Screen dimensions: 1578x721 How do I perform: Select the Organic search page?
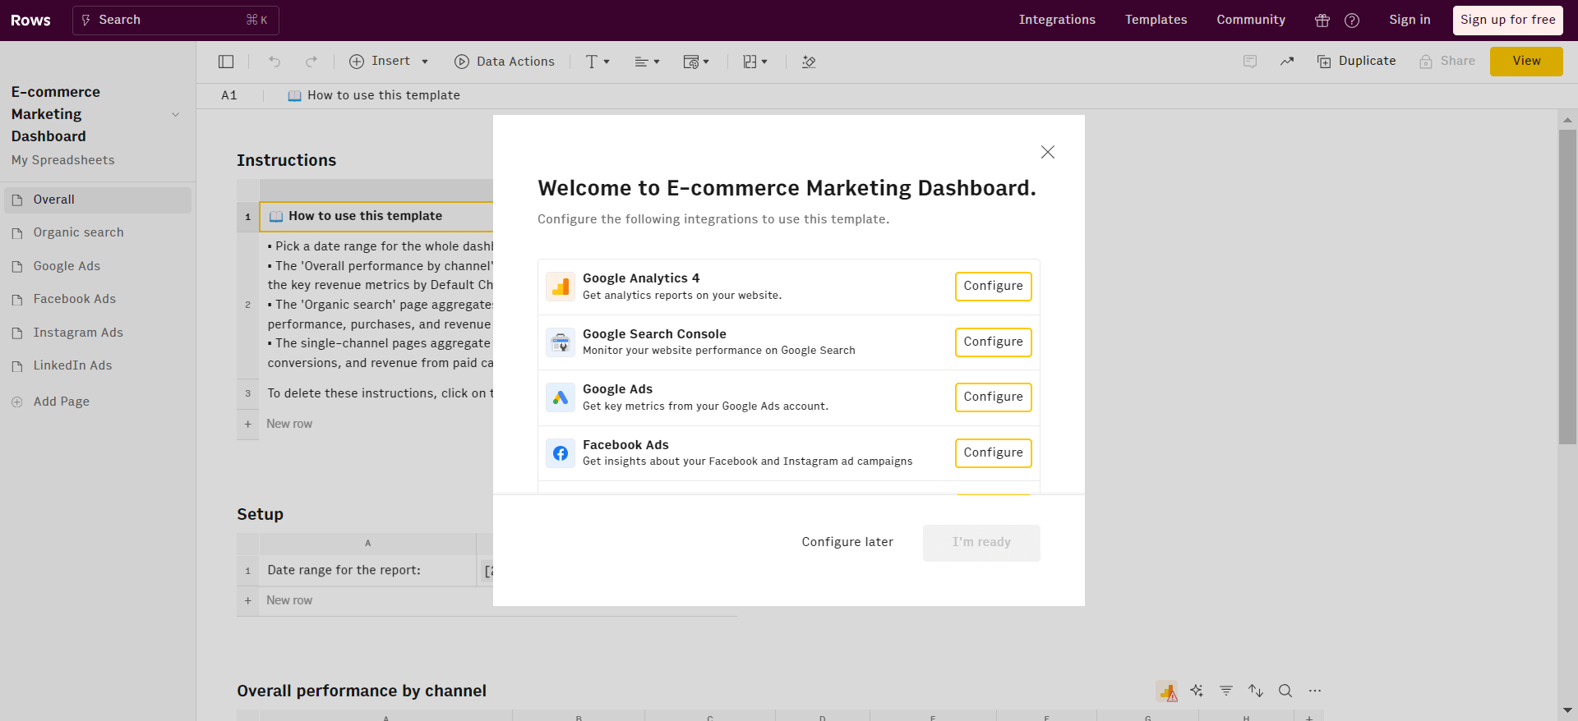point(98,233)
